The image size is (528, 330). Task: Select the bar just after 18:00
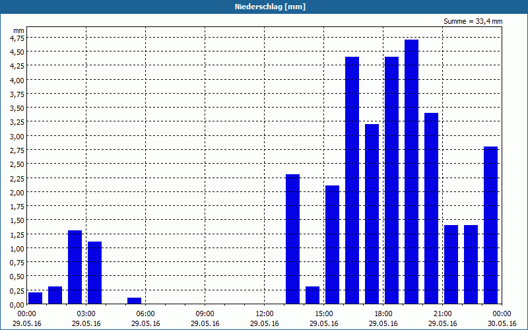392,180
